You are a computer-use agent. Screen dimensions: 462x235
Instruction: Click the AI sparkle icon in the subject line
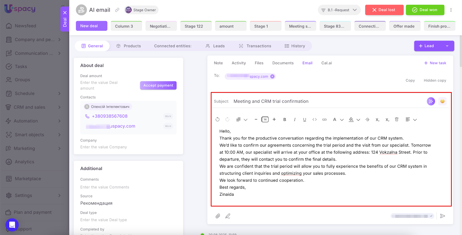point(431,101)
